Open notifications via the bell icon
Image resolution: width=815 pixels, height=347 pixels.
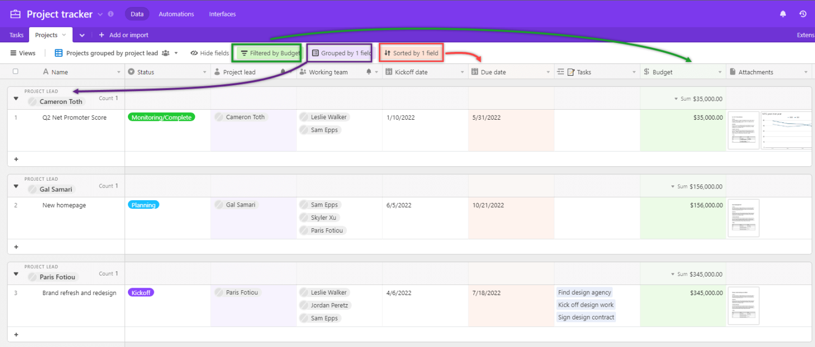point(783,14)
